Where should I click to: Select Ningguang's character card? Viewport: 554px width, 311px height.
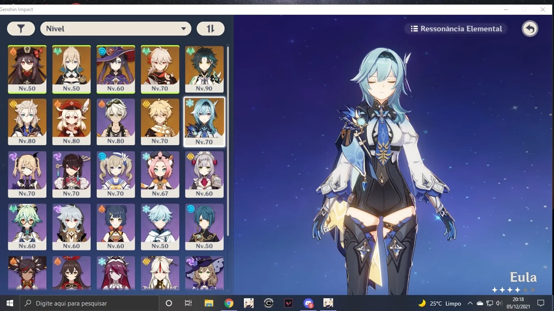[160, 273]
